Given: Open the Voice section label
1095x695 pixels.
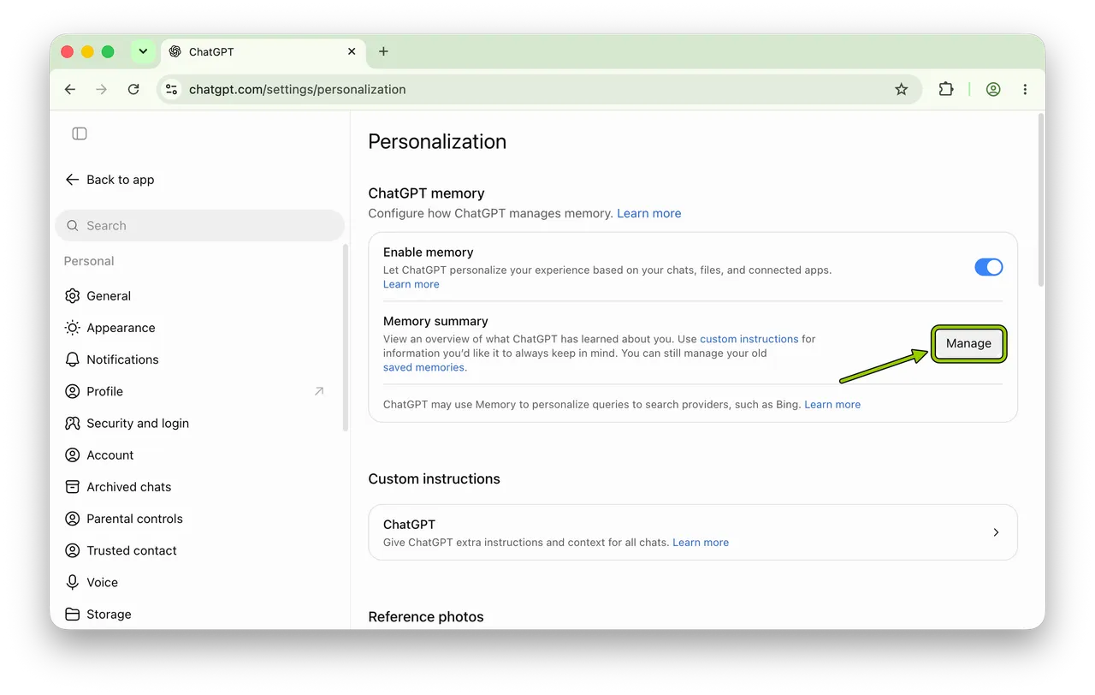Looking at the screenshot, I should [x=103, y=582].
